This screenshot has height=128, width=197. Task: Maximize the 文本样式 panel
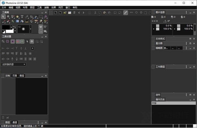[x=190, y=39]
